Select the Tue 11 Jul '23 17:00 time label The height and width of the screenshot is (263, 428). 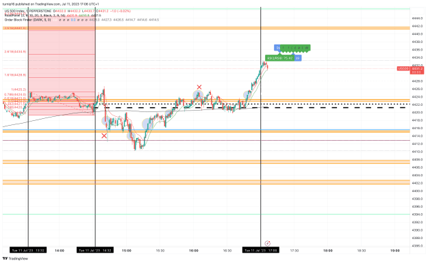point(261,250)
